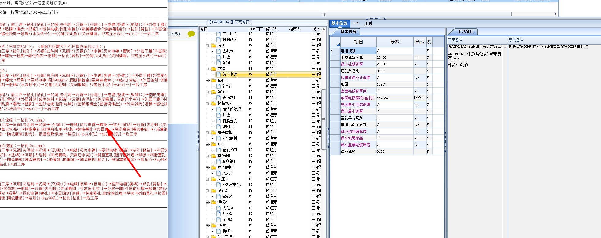Select the 工艺备注 panel tab
Image resolution: width=601 pixels, height=238 pixels.
[465, 31]
